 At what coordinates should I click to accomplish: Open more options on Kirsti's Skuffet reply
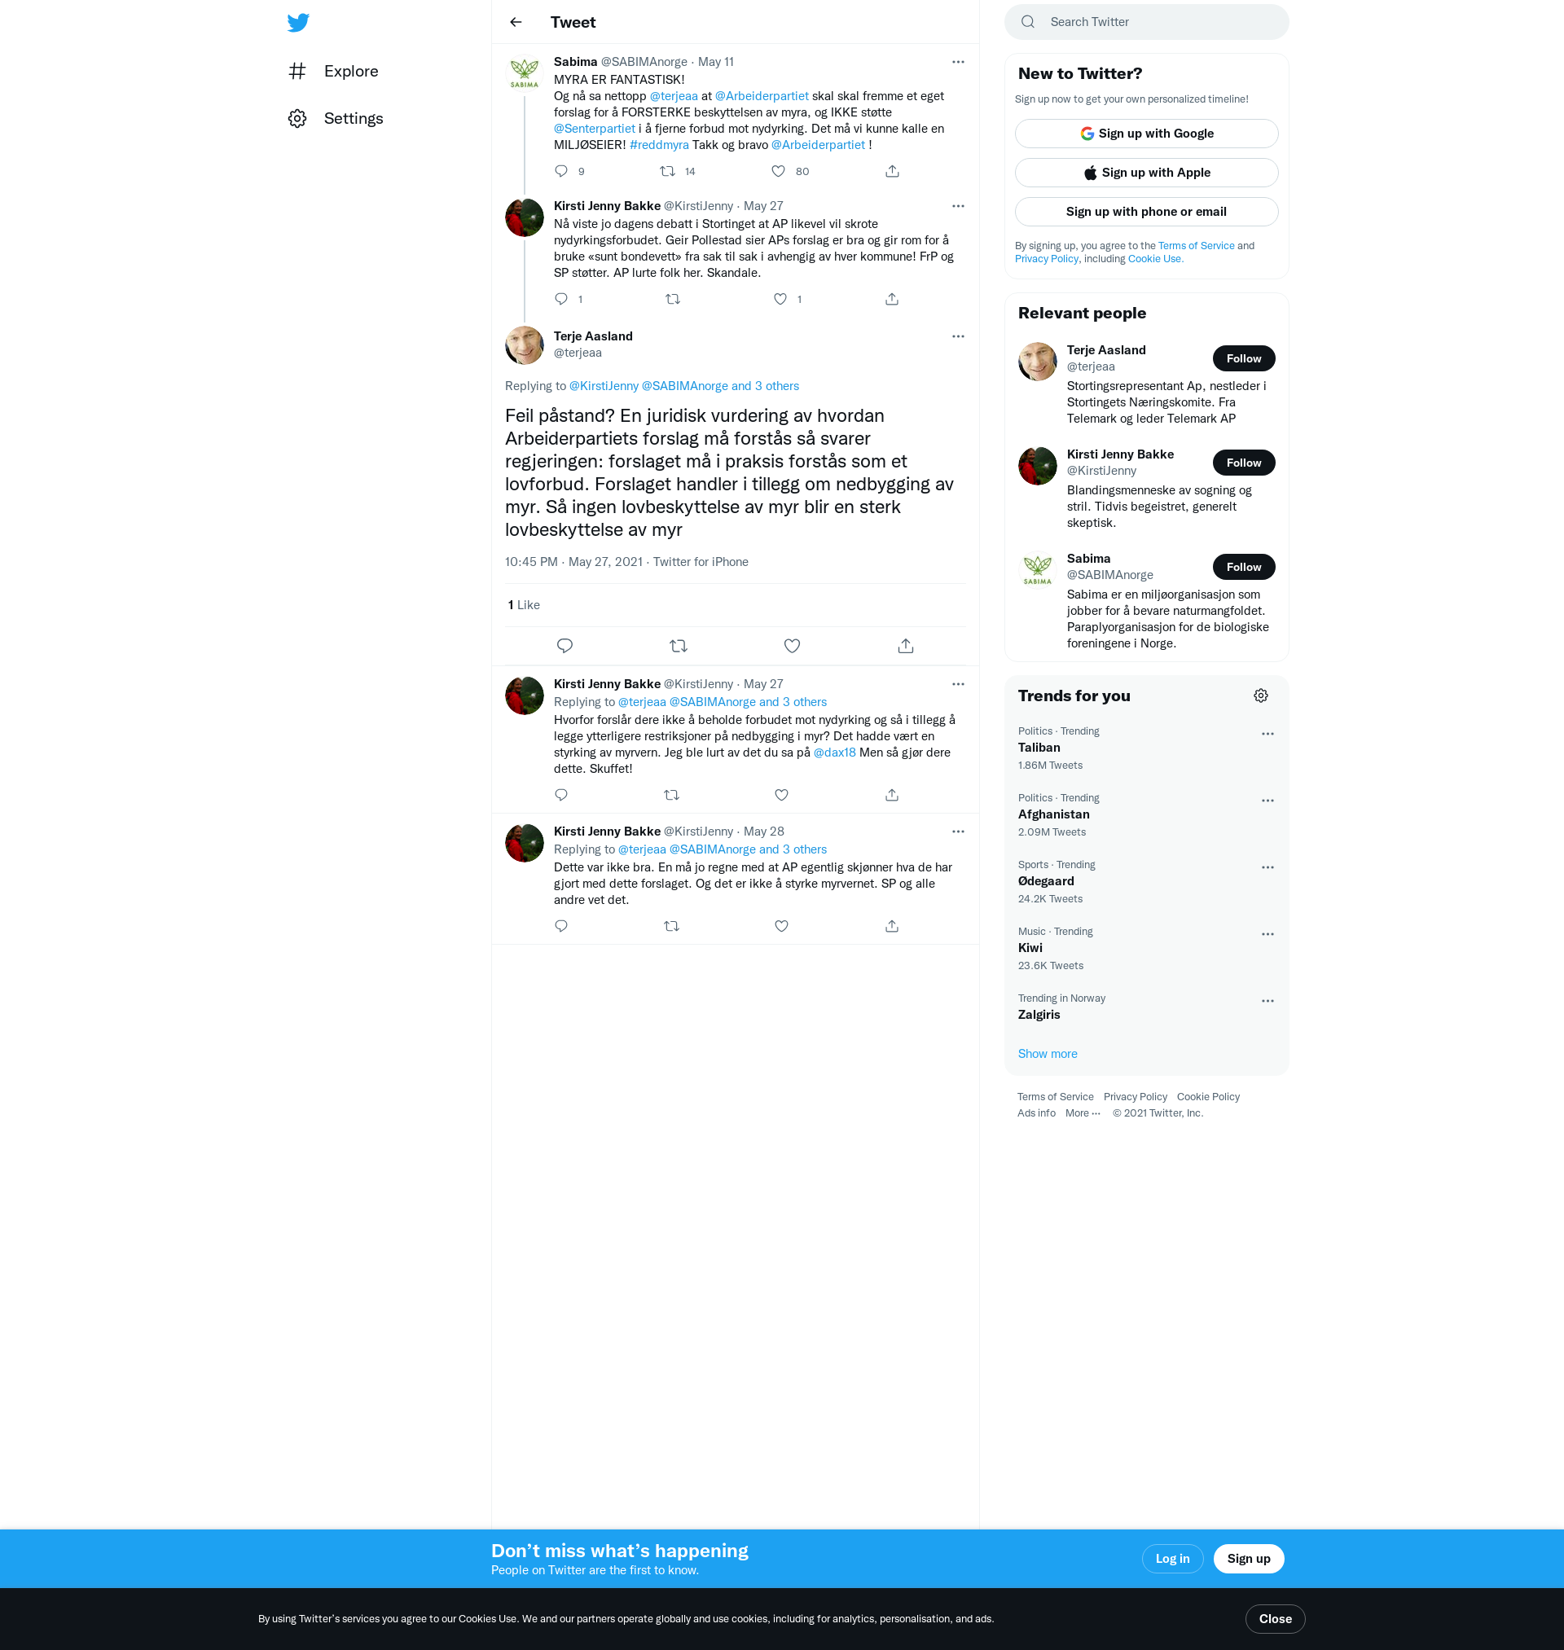point(958,684)
